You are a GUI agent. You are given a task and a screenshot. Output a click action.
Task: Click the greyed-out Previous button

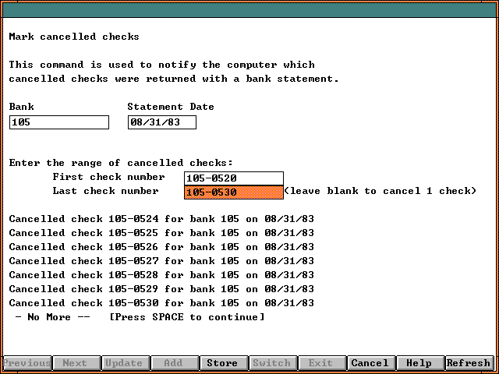(27, 363)
